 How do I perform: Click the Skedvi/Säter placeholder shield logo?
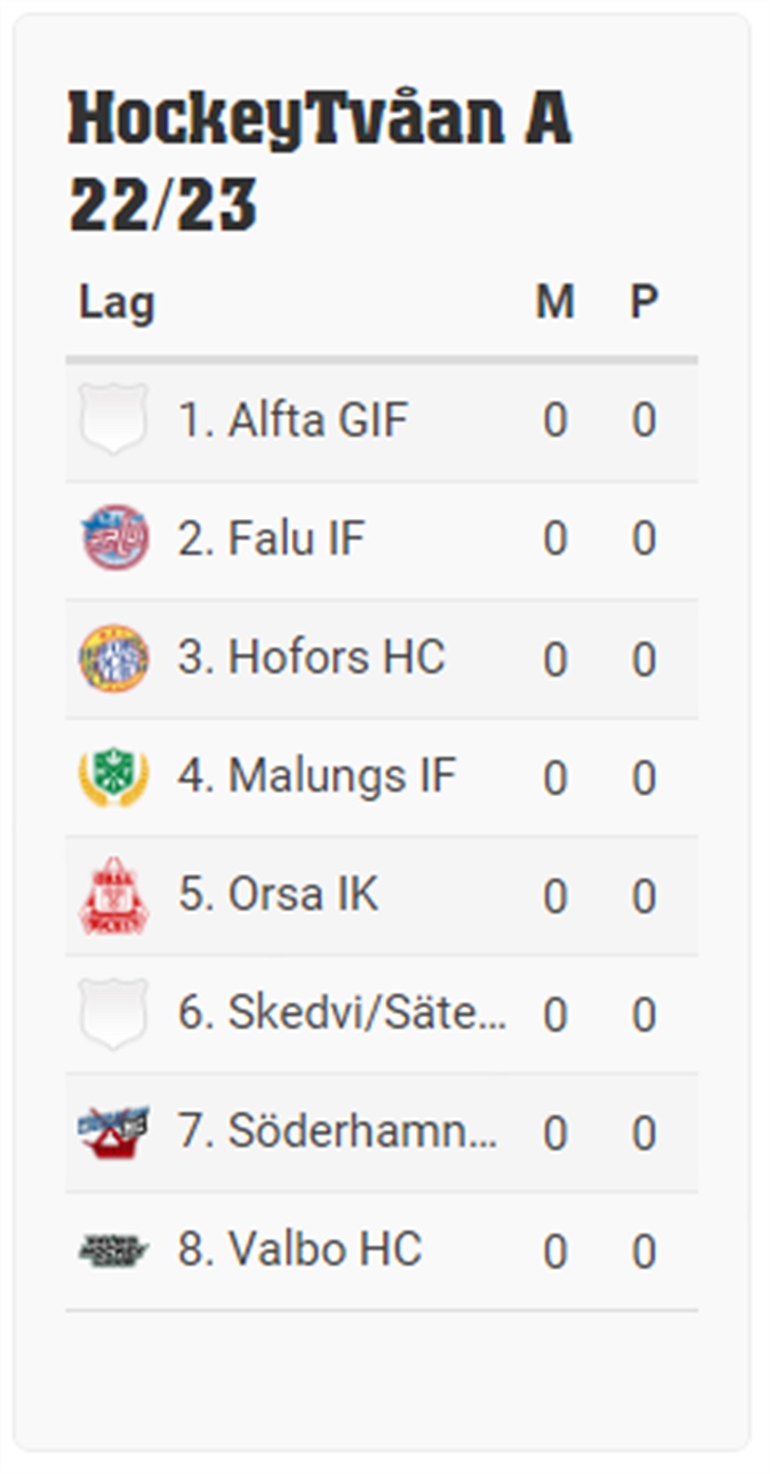pyautogui.click(x=114, y=1013)
